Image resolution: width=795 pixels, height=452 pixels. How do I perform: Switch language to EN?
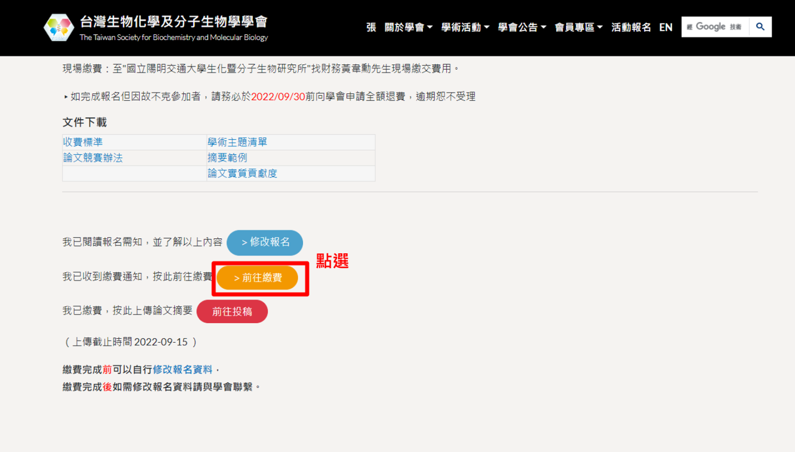pos(665,27)
